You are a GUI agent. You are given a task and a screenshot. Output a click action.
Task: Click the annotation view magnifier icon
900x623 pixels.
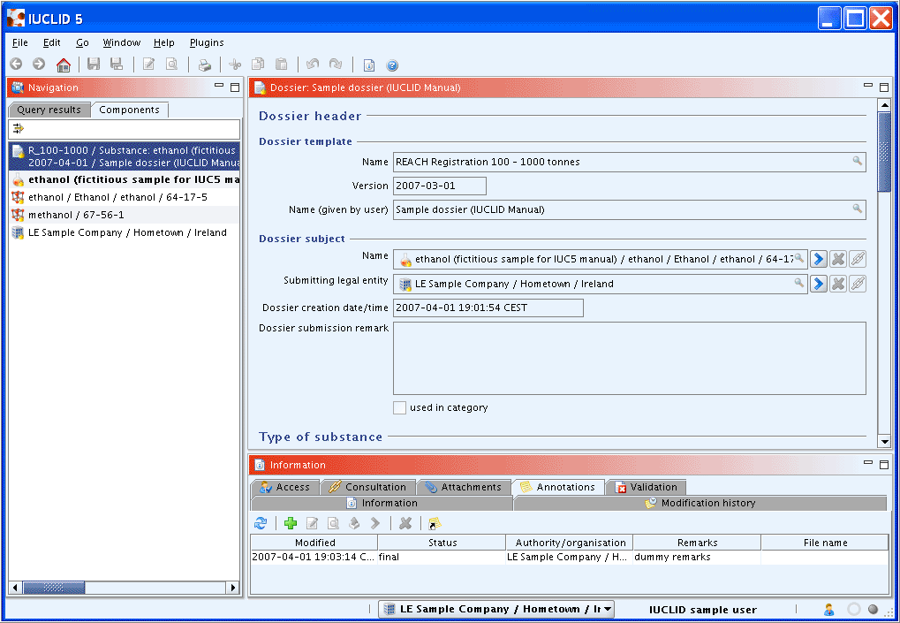pos(333,523)
